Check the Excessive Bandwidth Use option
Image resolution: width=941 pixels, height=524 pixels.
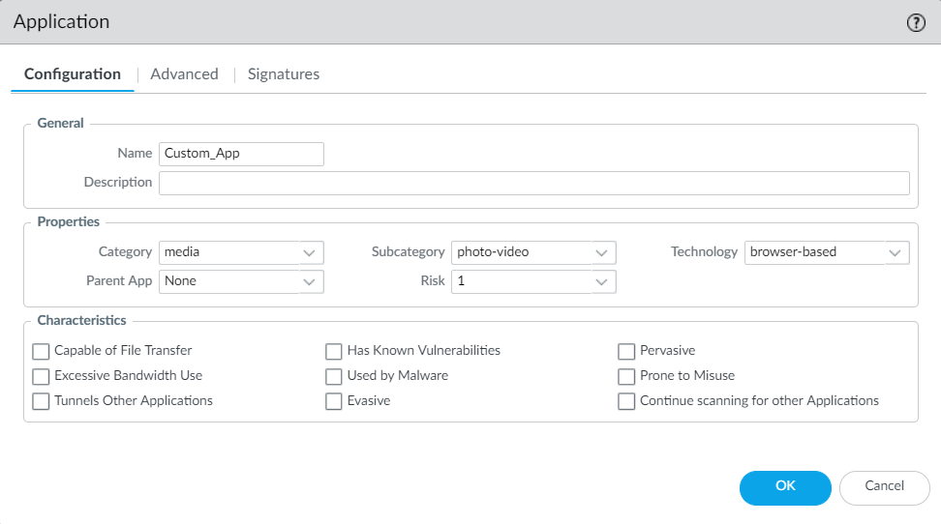[41, 376]
